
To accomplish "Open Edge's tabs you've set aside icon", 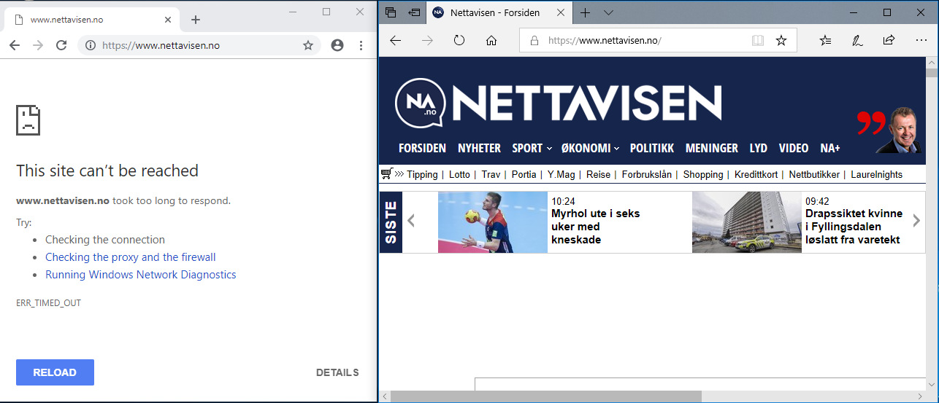I will coord(391,12).
